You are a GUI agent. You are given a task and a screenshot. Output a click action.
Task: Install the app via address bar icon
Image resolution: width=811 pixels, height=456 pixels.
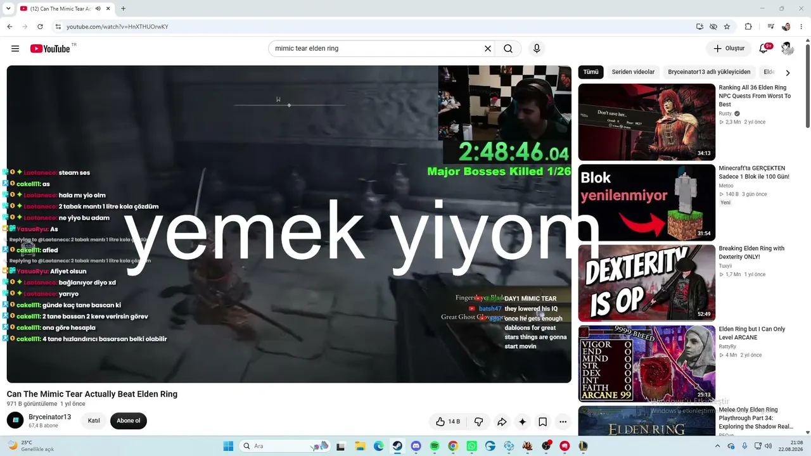(699, 27)
